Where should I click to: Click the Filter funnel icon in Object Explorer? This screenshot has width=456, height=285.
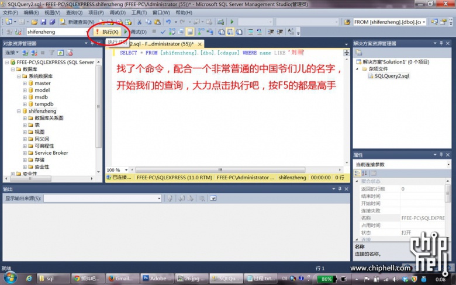pyautogui.click(x=51, y=53)
